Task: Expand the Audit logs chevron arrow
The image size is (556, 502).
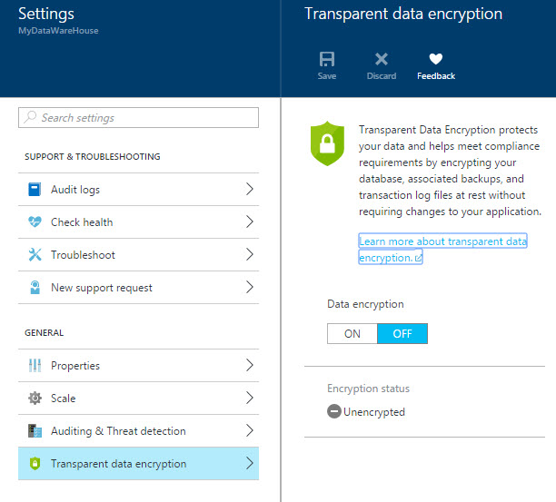Action: (x=250, y=190)
